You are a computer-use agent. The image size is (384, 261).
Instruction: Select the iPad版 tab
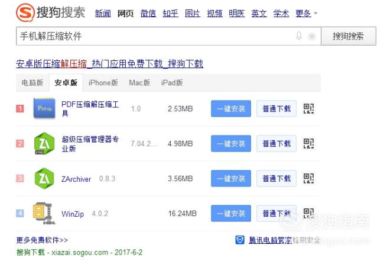click(x=172, y=83)
